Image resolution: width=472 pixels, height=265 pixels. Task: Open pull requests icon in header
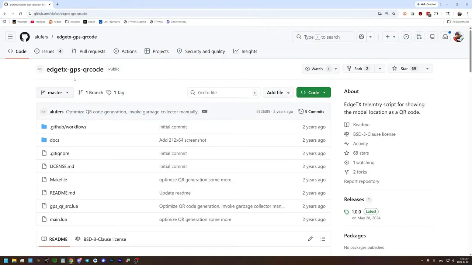419,37
